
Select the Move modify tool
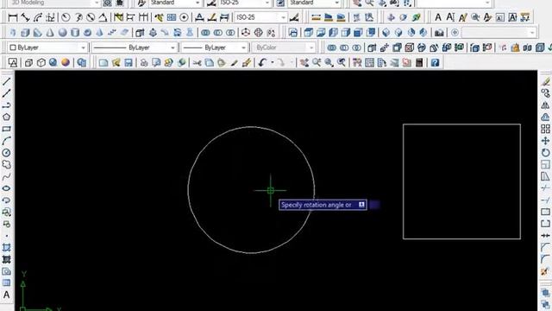coord(545,141)
